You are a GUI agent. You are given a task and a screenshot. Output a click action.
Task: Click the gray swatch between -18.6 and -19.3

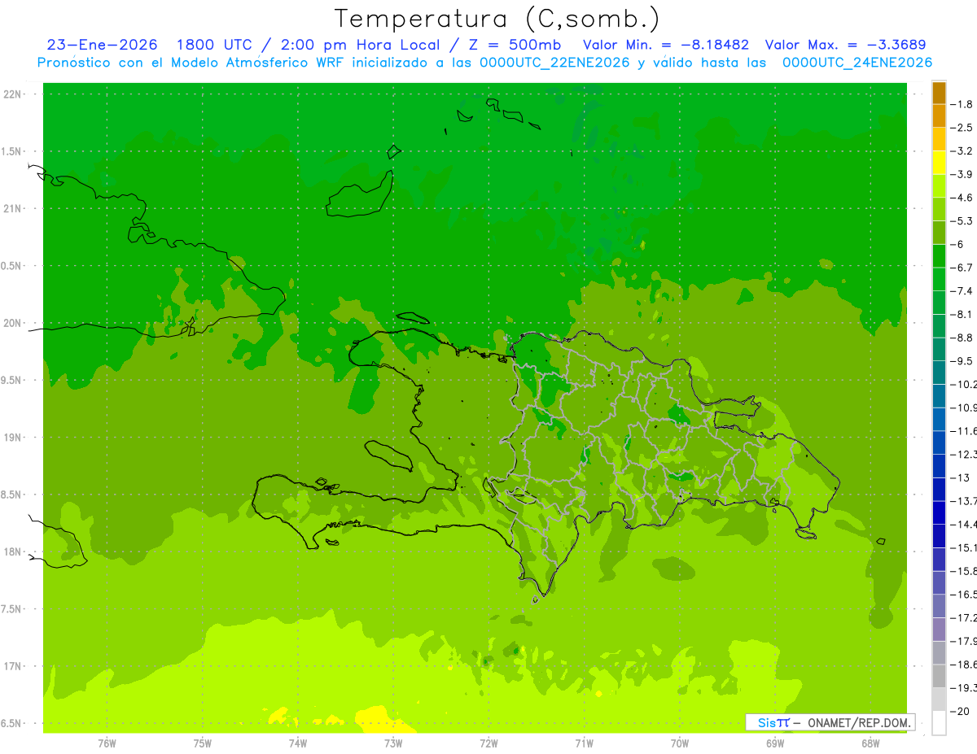(939, 677)
